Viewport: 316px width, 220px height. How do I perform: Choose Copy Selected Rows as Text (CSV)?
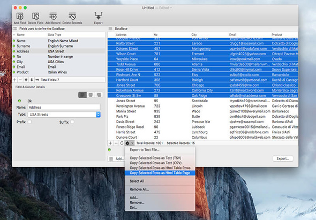point(160,163)
